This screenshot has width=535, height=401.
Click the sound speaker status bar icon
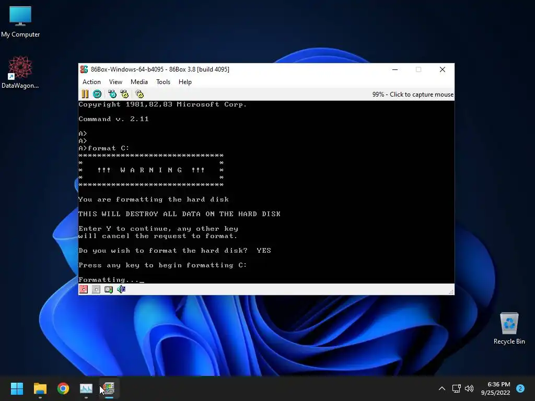(121, 289)
